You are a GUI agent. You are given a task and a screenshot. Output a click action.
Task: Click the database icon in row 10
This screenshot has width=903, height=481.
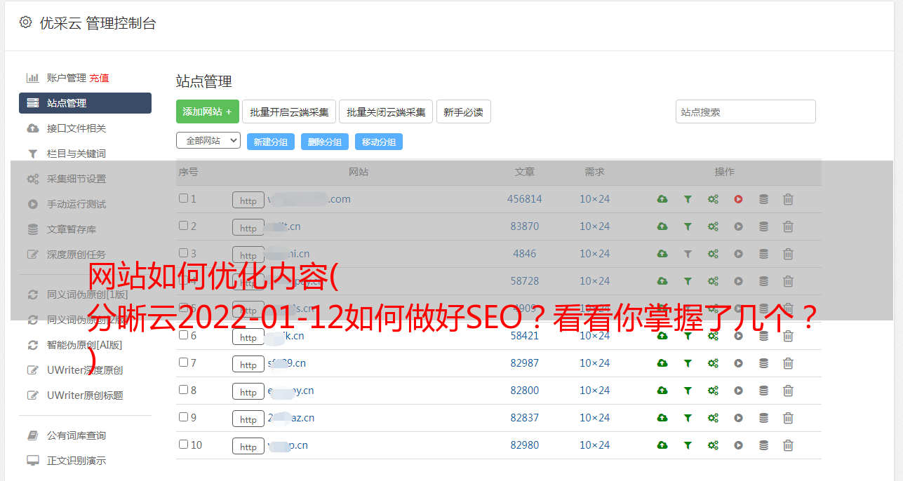tap(763, 445)
